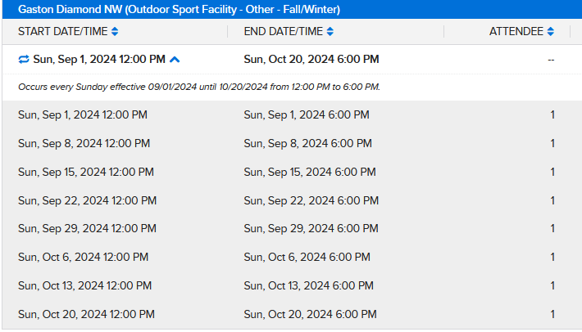Select the Sun, Sep 29, 2024 12:00 PM occurrence
Screen dimensions: 582x332
point(87,229)
